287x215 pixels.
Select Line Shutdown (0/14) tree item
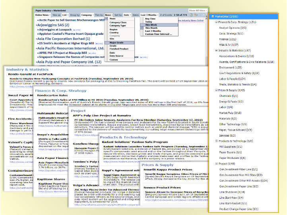pos(232,192)
